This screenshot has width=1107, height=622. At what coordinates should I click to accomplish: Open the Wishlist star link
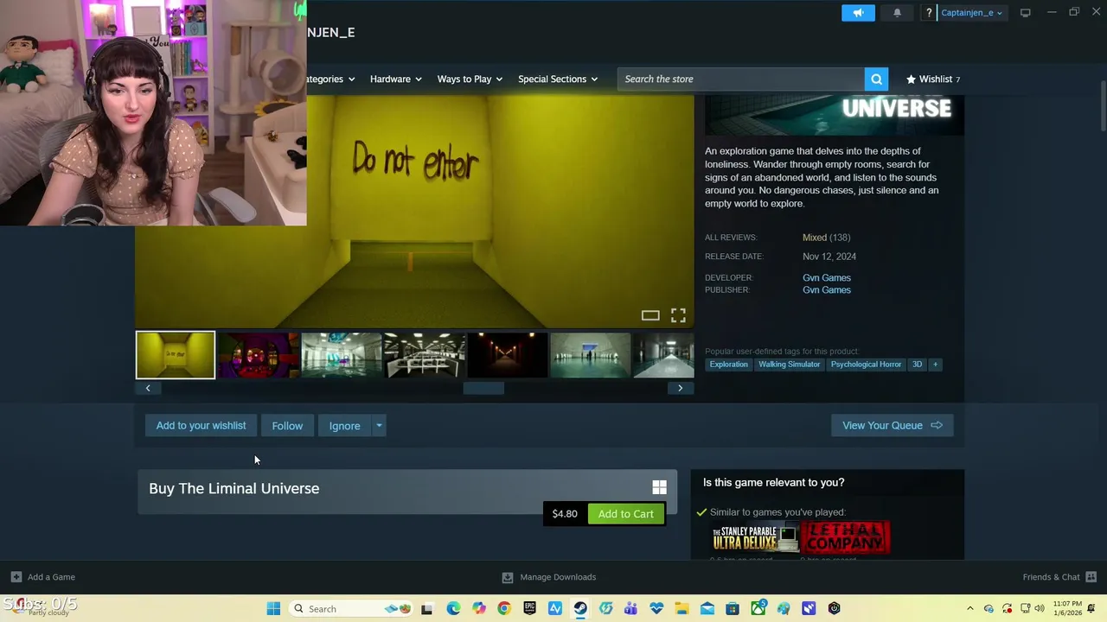(x=932, y=79)
